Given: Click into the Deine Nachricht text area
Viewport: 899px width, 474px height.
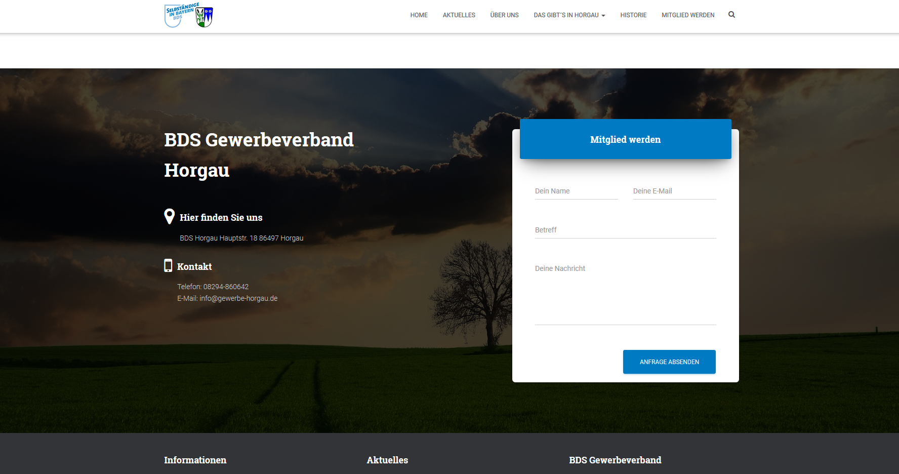Looking at the screenshot, I should (625, 293).
